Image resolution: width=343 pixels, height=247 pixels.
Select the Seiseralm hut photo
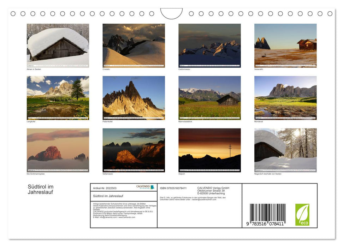click(x=285, y=46)
